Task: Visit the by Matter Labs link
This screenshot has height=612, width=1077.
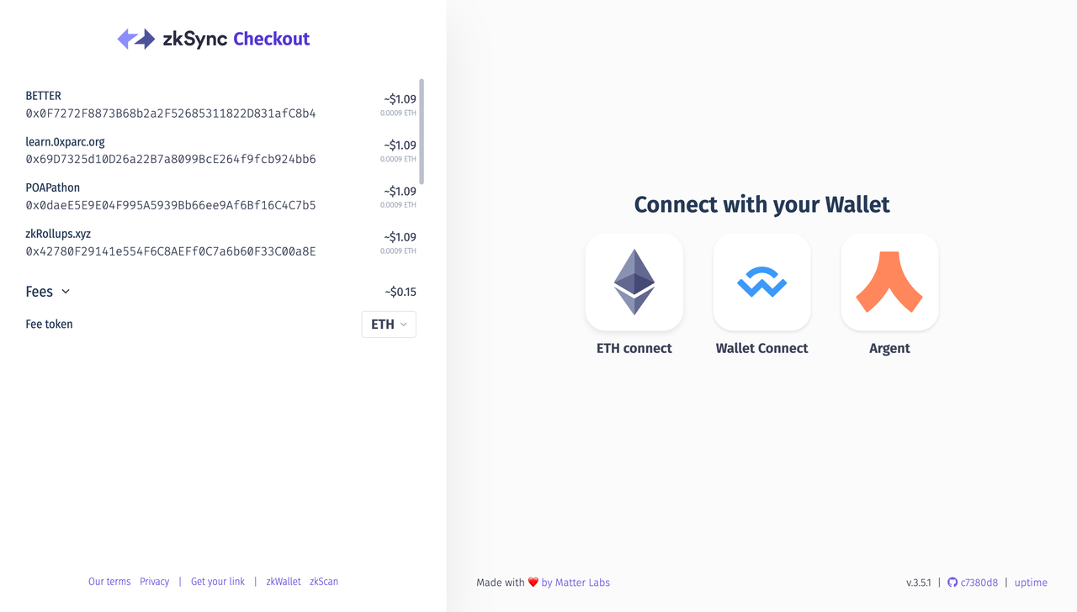Action: (x=576, y=583)
